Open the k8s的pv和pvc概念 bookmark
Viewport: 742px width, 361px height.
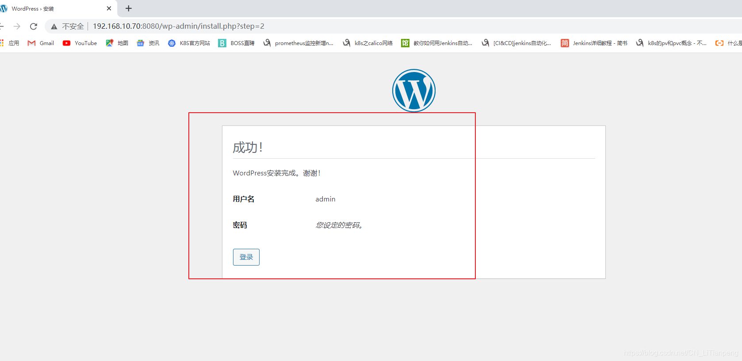(671, 43)
